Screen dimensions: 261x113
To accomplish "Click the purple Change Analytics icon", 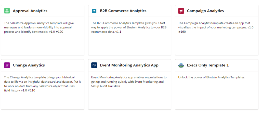I will tap(7, 65).
